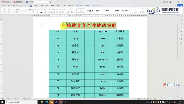Click the help question-mark icon in right sidebar
This screenshot has height=104, width=184.
coord(181,43)
